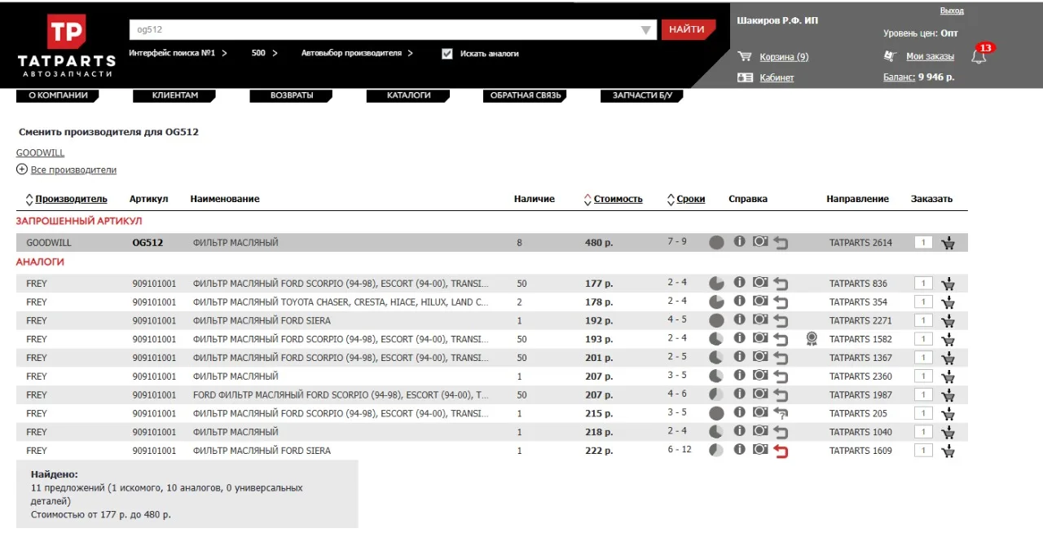Viewport: 1043px width, 546px height.
Task: Click the cabinet icon beside Кабинет
Action: tap(744, 77)
